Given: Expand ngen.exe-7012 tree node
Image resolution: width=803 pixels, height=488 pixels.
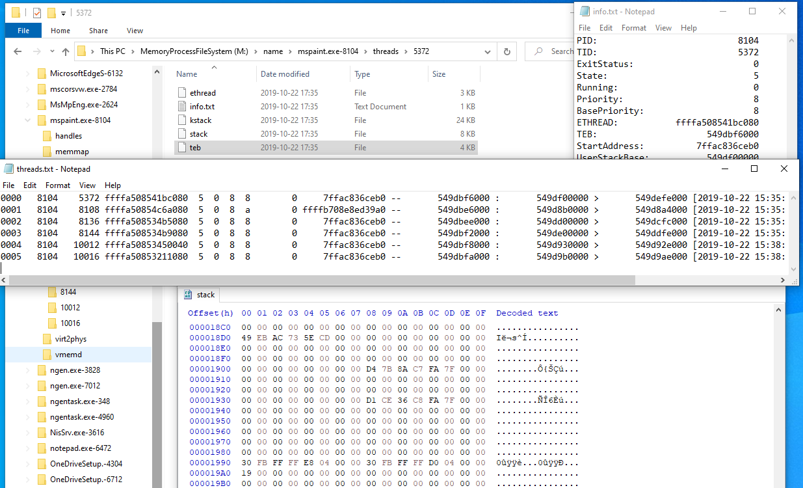Looking at the screenshot, I should (x=27, y=386).
